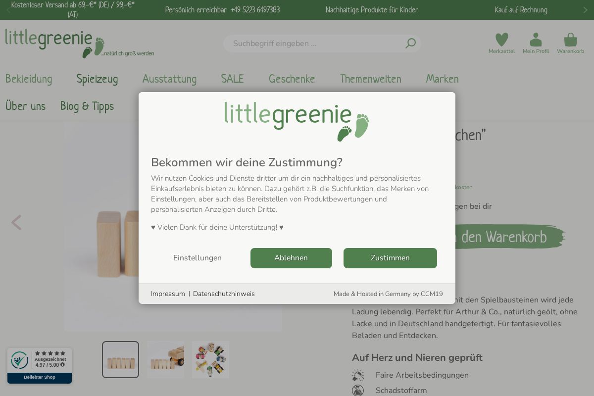Expand the Themenwelten navigation item
Screen dimensions: 594x396
[x=370, y=79]
